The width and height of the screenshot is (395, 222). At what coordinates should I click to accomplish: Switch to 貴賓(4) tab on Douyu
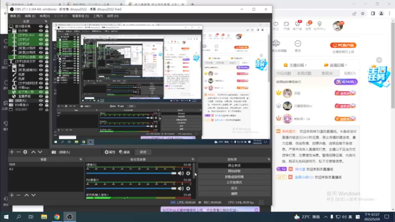coord(327,74)
